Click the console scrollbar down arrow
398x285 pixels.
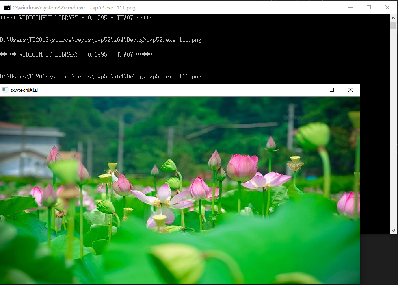coord(393,231)
